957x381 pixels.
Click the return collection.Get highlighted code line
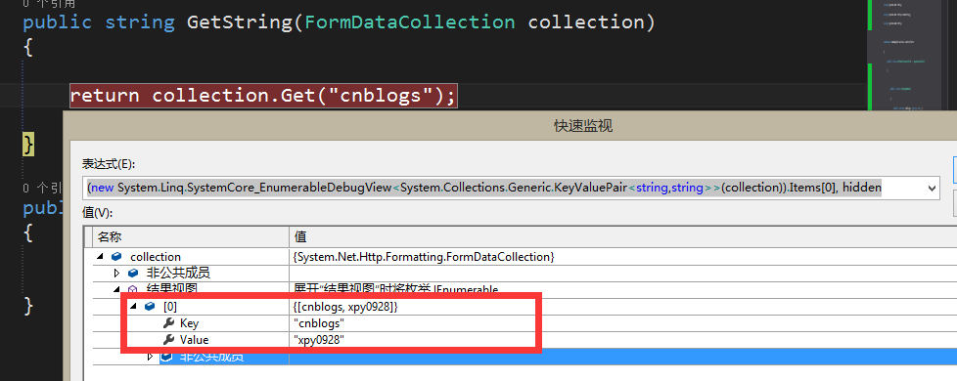[x=263, y=96]
